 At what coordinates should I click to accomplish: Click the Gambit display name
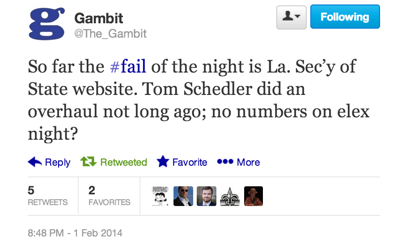coord(99,18)
